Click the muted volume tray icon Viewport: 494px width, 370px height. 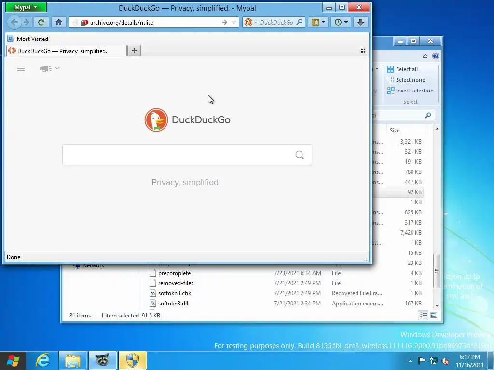(x=445, y=361)
